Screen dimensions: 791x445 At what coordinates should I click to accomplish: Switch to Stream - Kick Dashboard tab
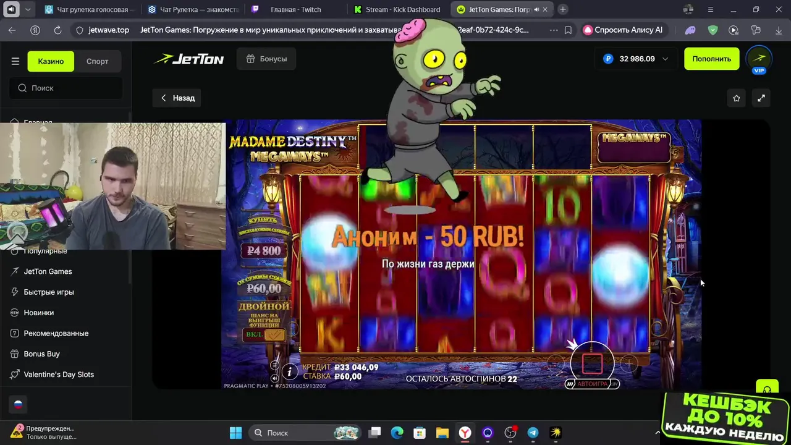[x=399, y=9]
